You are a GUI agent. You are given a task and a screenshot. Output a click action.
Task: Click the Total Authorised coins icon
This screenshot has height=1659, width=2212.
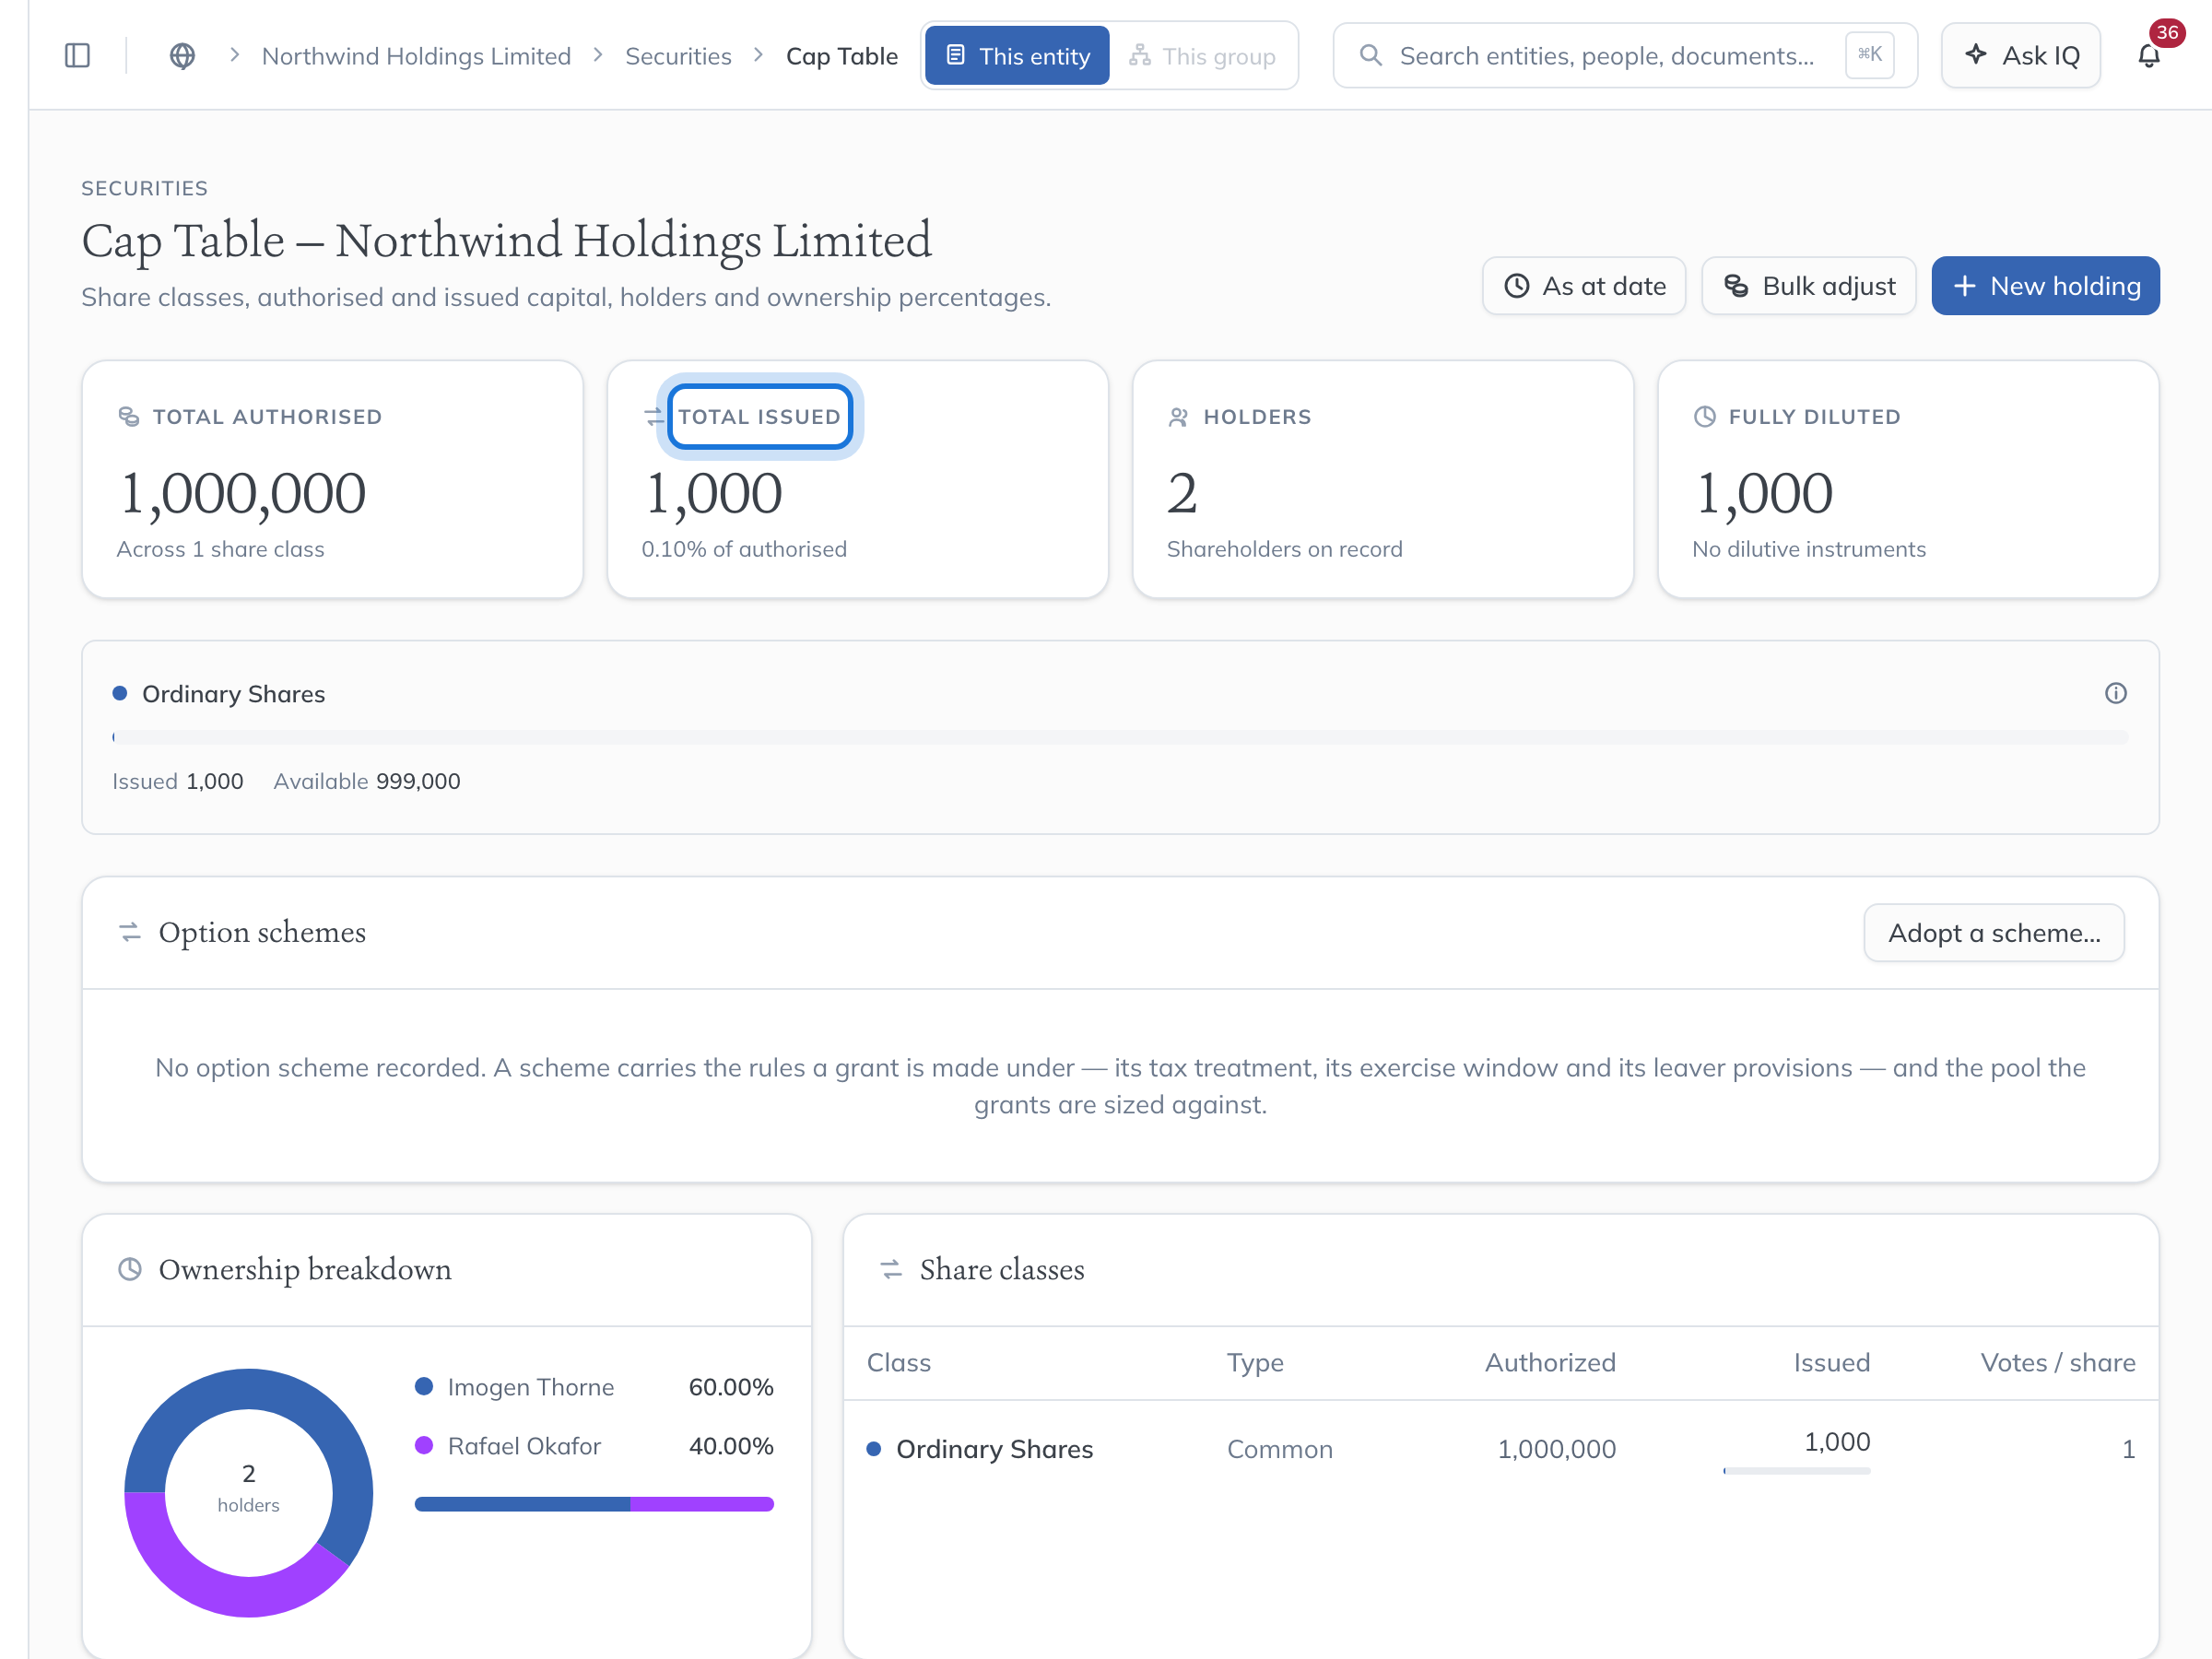(x=129, y=416)
